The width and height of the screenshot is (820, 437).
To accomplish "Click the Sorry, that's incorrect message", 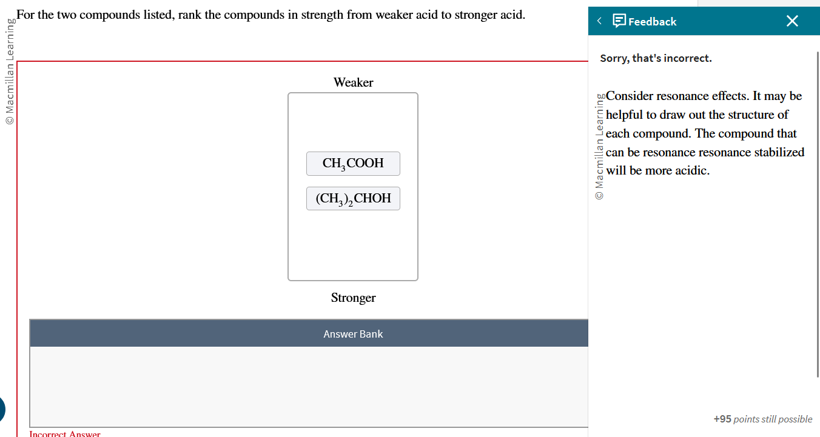I will pyautogui.click(x=656, y=58).
